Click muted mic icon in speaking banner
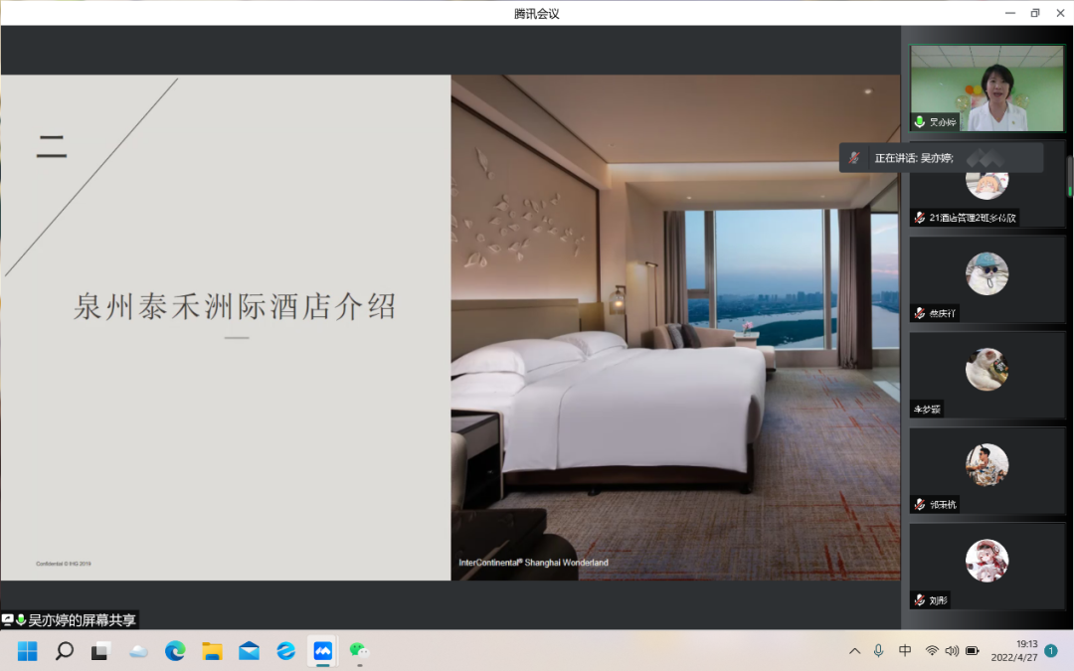 [854, 157]
